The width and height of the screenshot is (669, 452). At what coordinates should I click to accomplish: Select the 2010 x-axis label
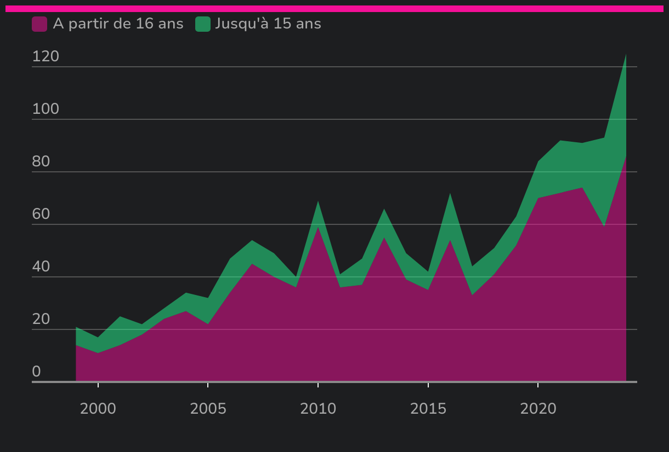tap(318, 409)
